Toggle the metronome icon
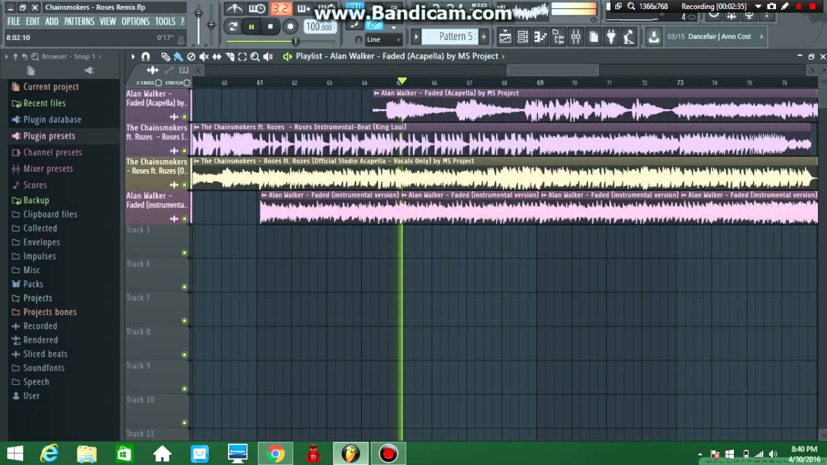The width and height of the screenshot is (827, 465). (x=235, y=8)
